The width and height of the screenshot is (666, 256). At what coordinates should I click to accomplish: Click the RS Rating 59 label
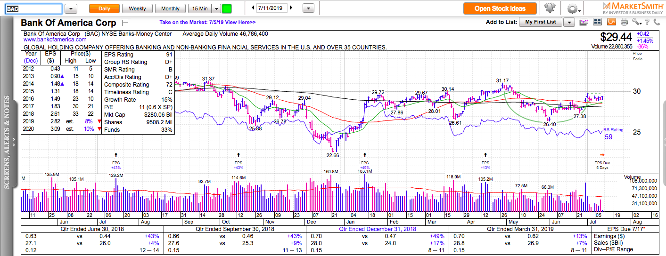coord(614,134)
